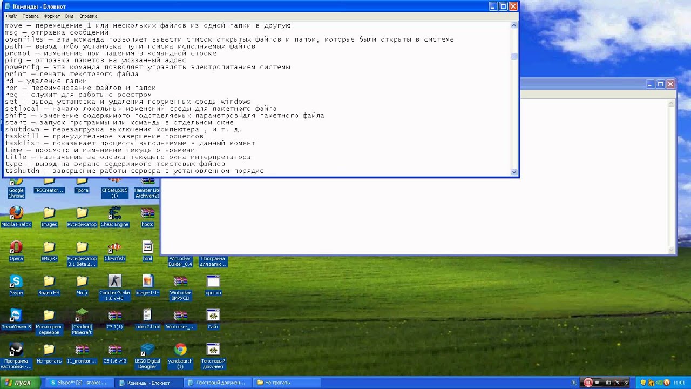691x389 pixels.
Task: Open the Справка menu in Notepad
Action: coord(88,16)
